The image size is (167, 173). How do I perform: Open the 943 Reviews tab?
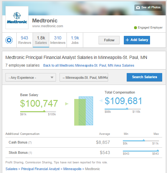pyautogui.click(x=25, y=40)
